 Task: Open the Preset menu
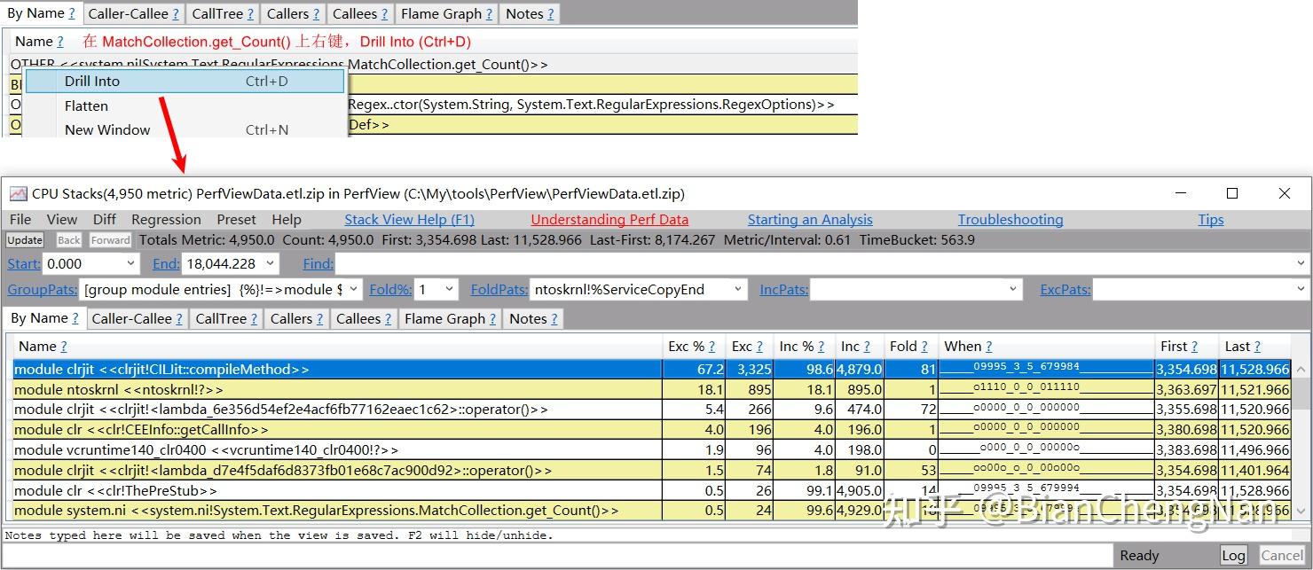[x=236, y=219]
